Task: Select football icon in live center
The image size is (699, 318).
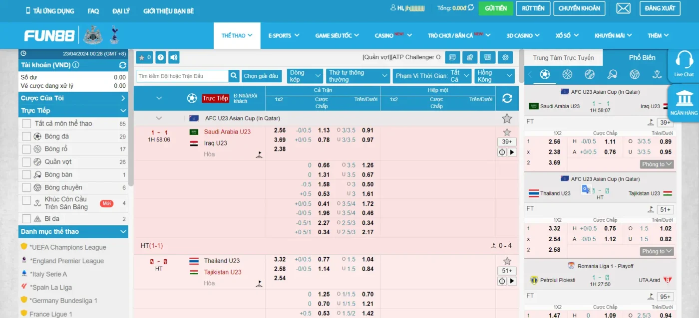Action: click(545, 74)
